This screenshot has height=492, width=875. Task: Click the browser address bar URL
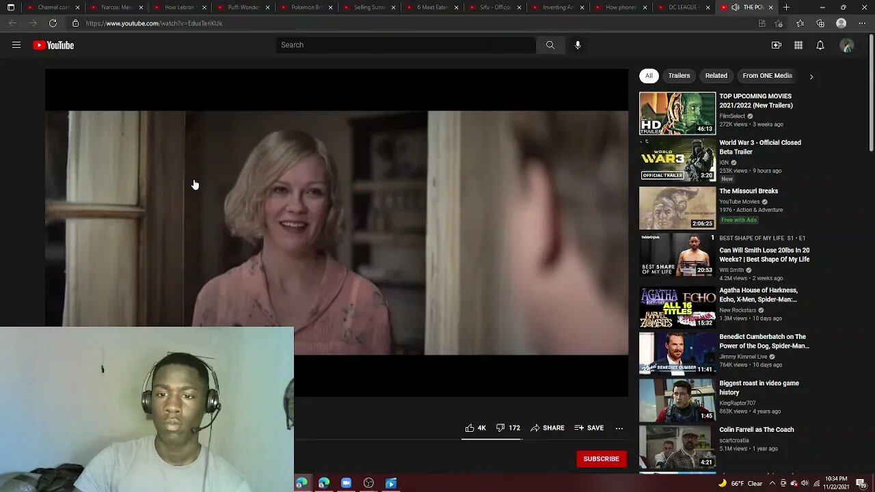click(x=154, y=23)
